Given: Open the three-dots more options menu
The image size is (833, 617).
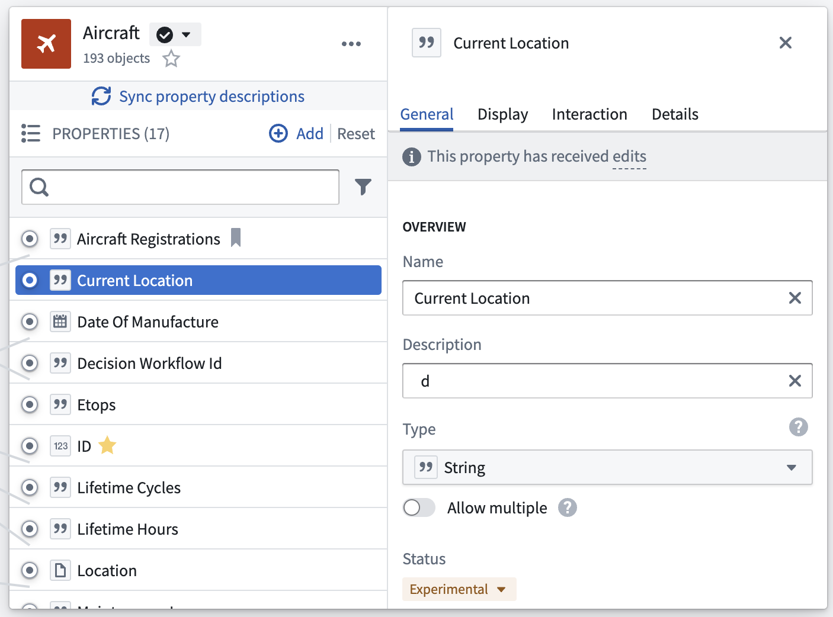Looking at the screenshot, I should click(351, 44).
